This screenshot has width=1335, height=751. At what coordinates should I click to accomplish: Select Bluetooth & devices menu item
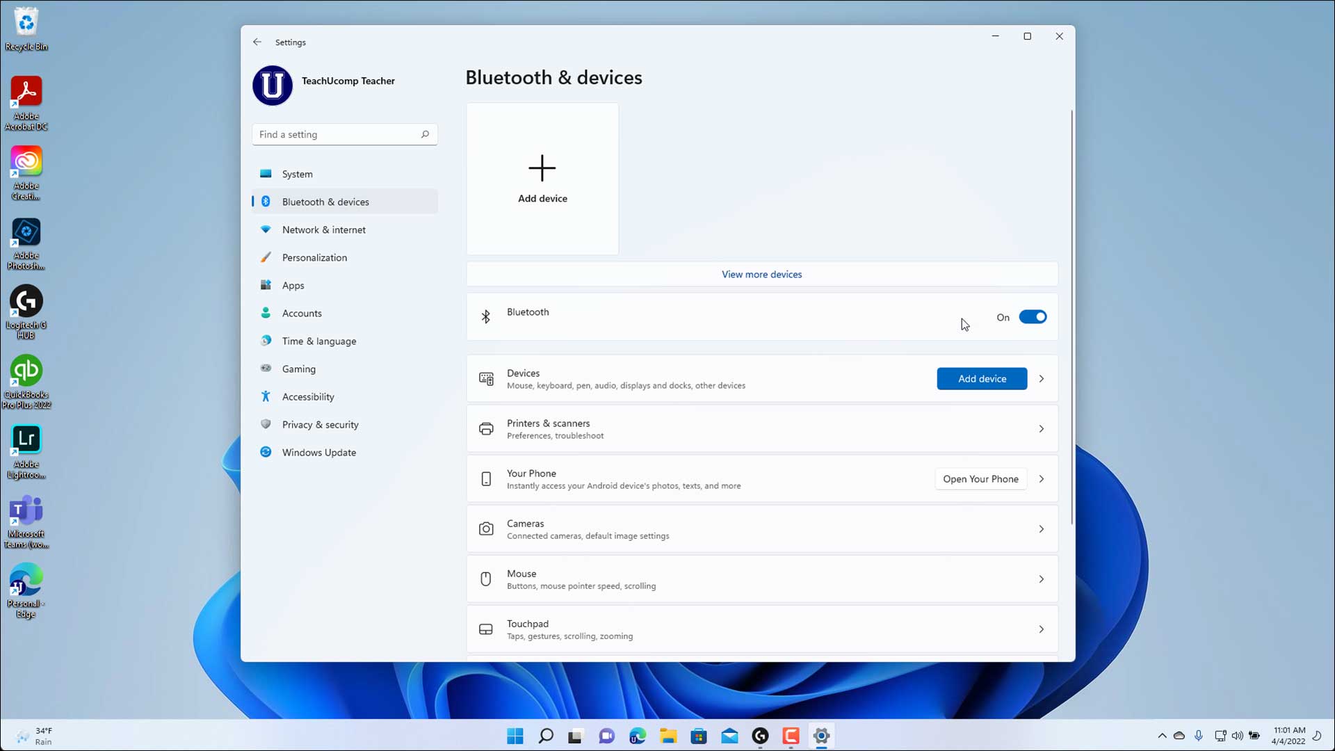[x=325, y=201]
